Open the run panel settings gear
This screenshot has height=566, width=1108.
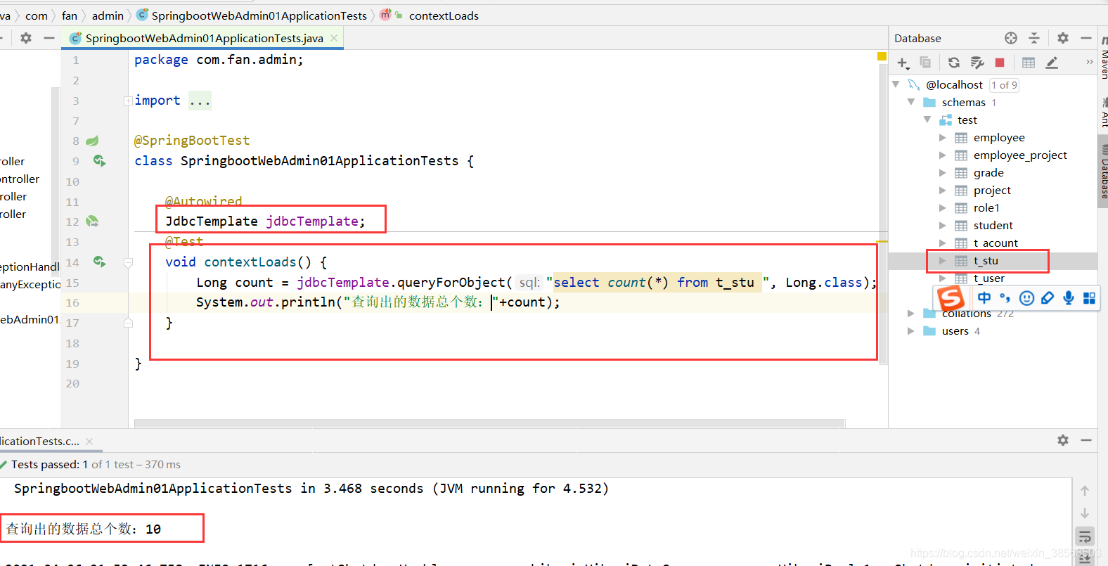1063,440
